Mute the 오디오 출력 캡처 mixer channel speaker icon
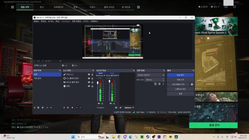Viewport: 249px width, 140px height. (x=111, y=104)
